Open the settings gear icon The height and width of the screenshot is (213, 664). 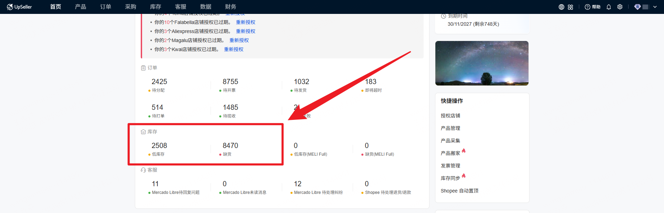pyautogui.click(x=620, y=7)
